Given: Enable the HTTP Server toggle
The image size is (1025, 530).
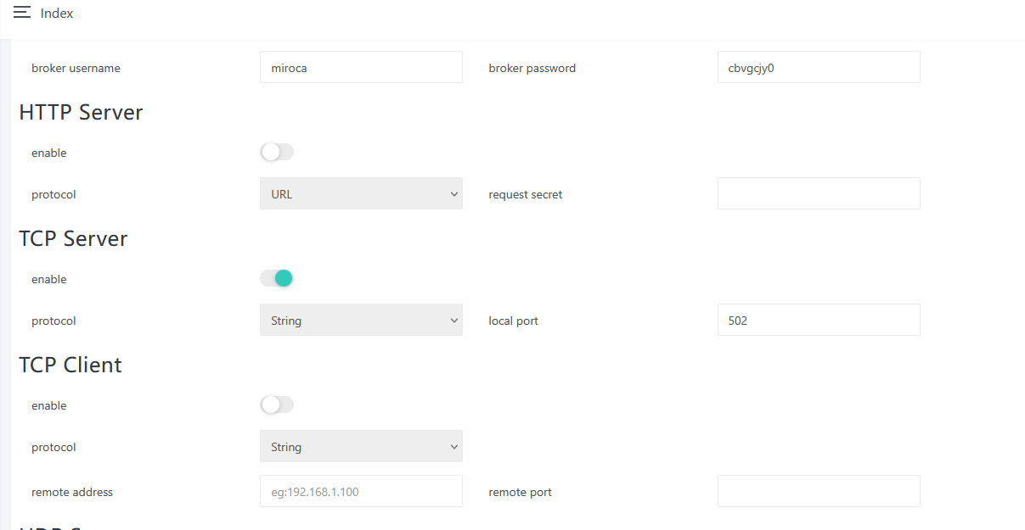Looking at the screenshot, I should [277, 152].
